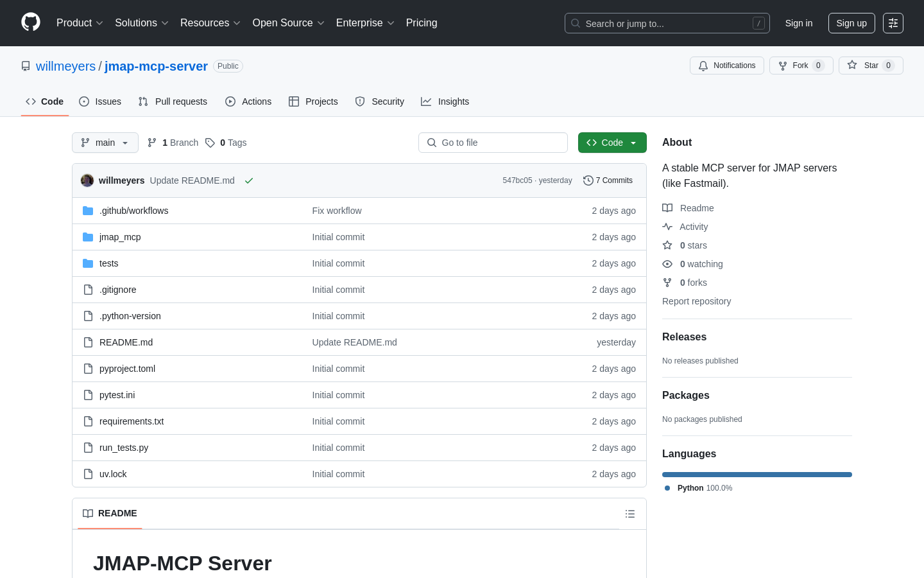Focus the Go to file search field
Screen dimensions: 924x578
pyautogui.click(x=493, y=143)
